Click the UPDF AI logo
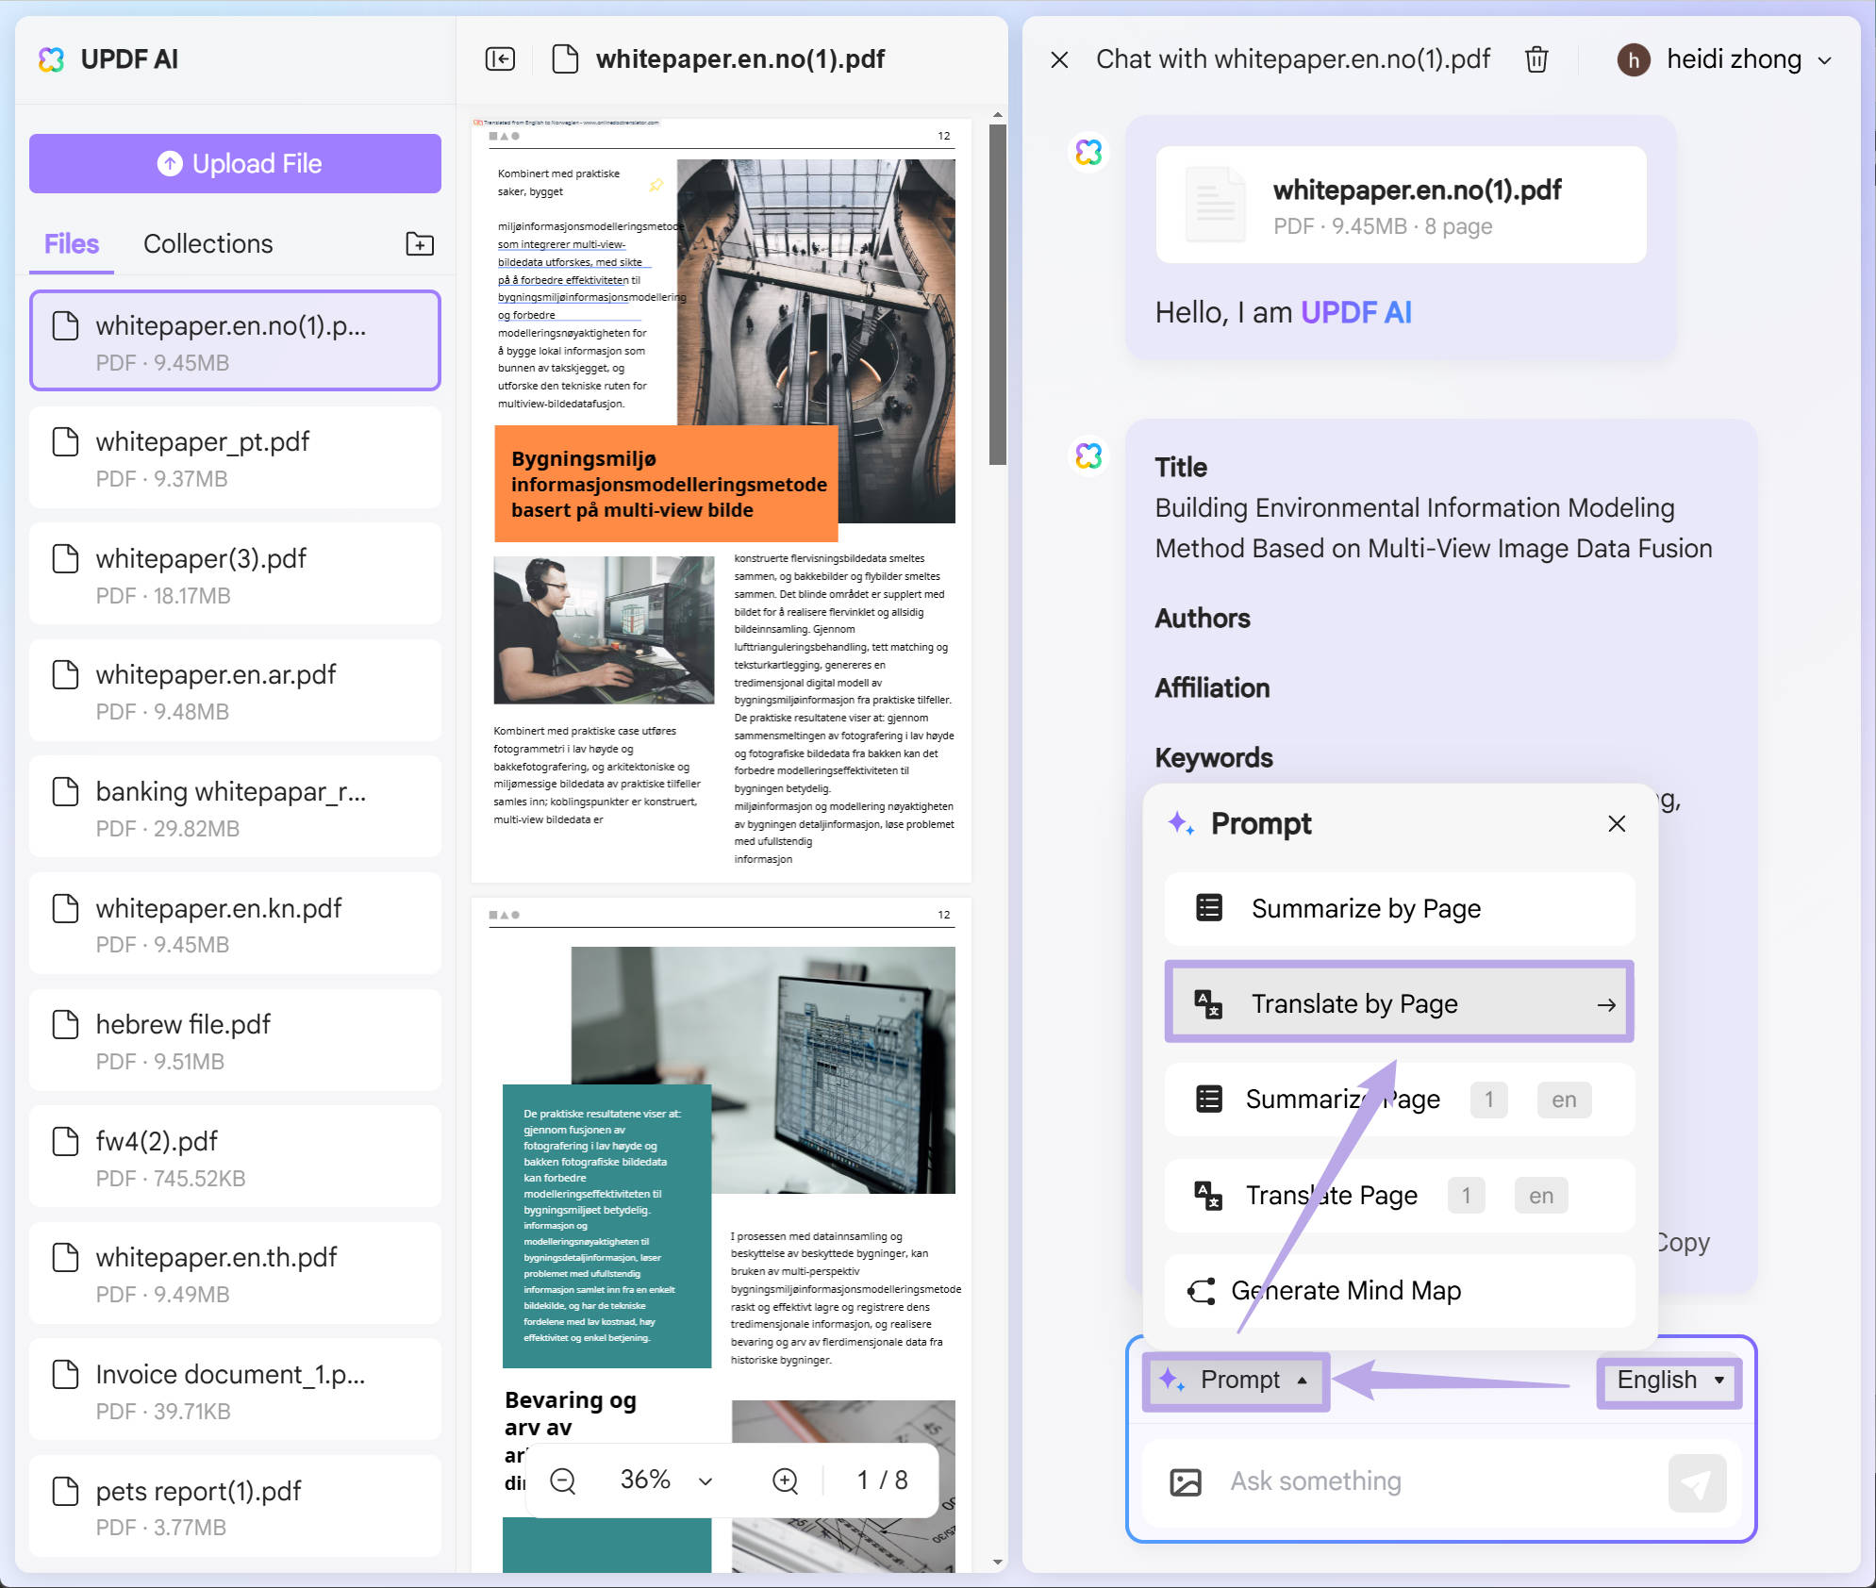 (54, 58)
